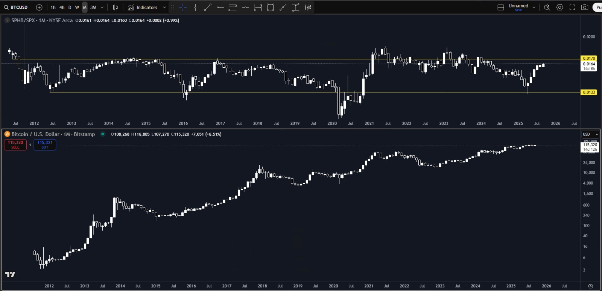Select the horizontal line tool
The height and width of the screenshot is (291, 602).
pos(245,7)
